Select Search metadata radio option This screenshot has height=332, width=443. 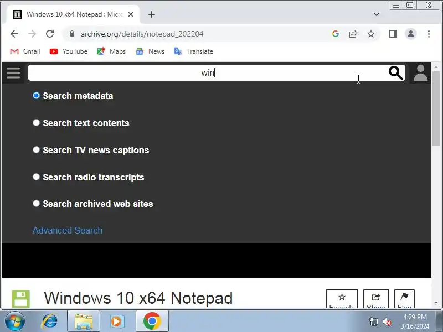[x=36, y=95]
